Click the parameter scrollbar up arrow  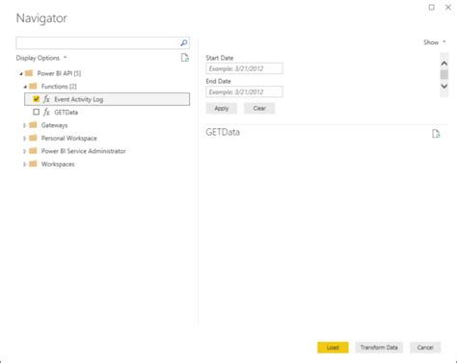pyautogui.click(x=444, y=64)
